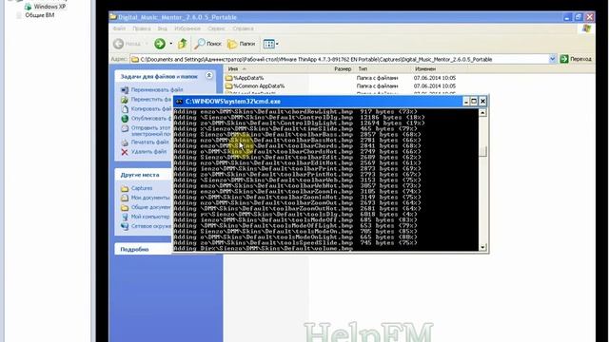Click the Windows flag logo in Explorer
609x342 pixels.
(586, 28)
